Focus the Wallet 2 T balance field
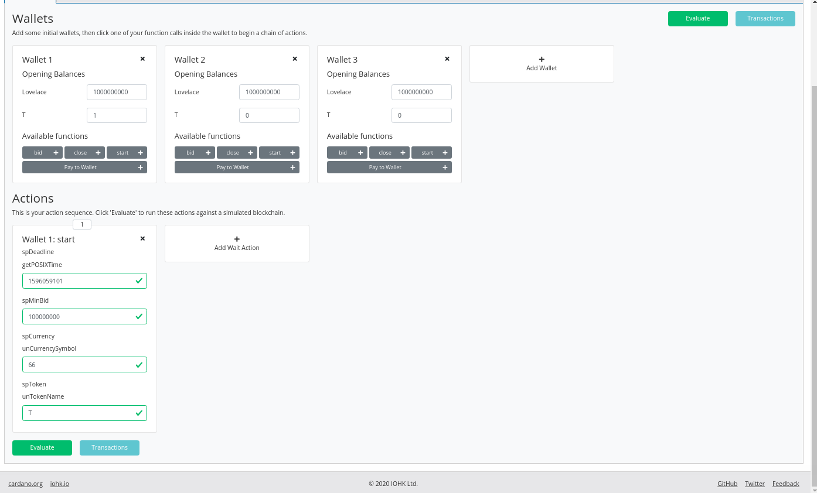This screenshot has width=817, height=493. click(269, 115)
